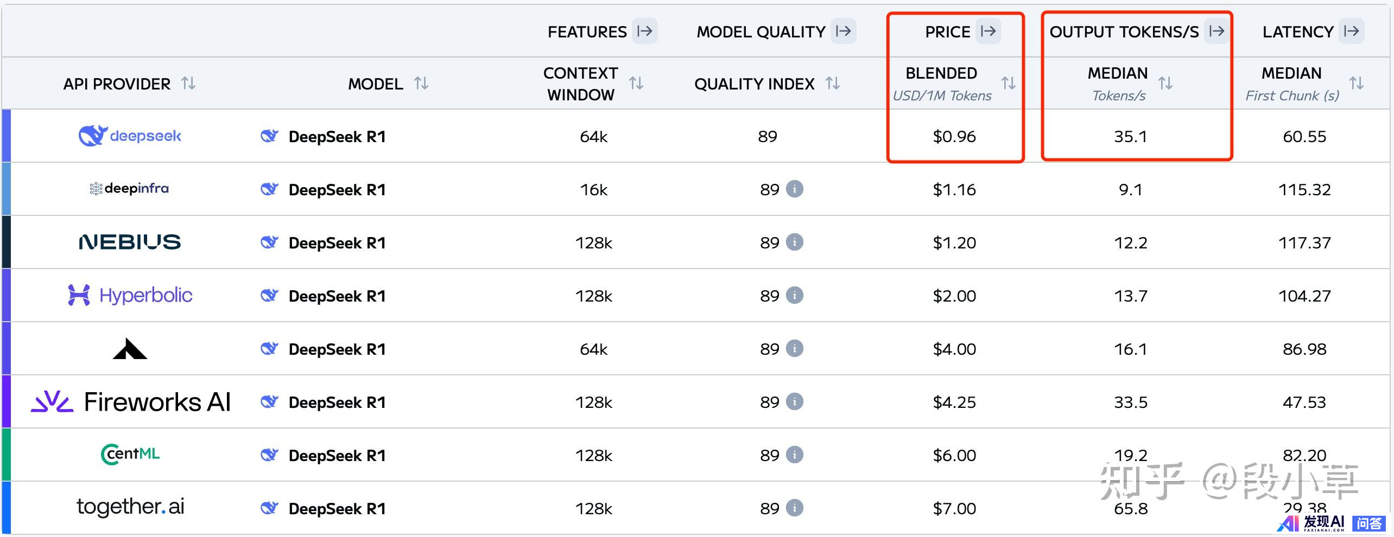Click quality info icon in $4.00 row
This screenshot has width=1394, height=537.
tap(795, 348)
